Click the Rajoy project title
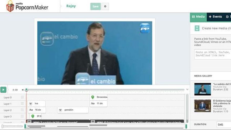 71,6
